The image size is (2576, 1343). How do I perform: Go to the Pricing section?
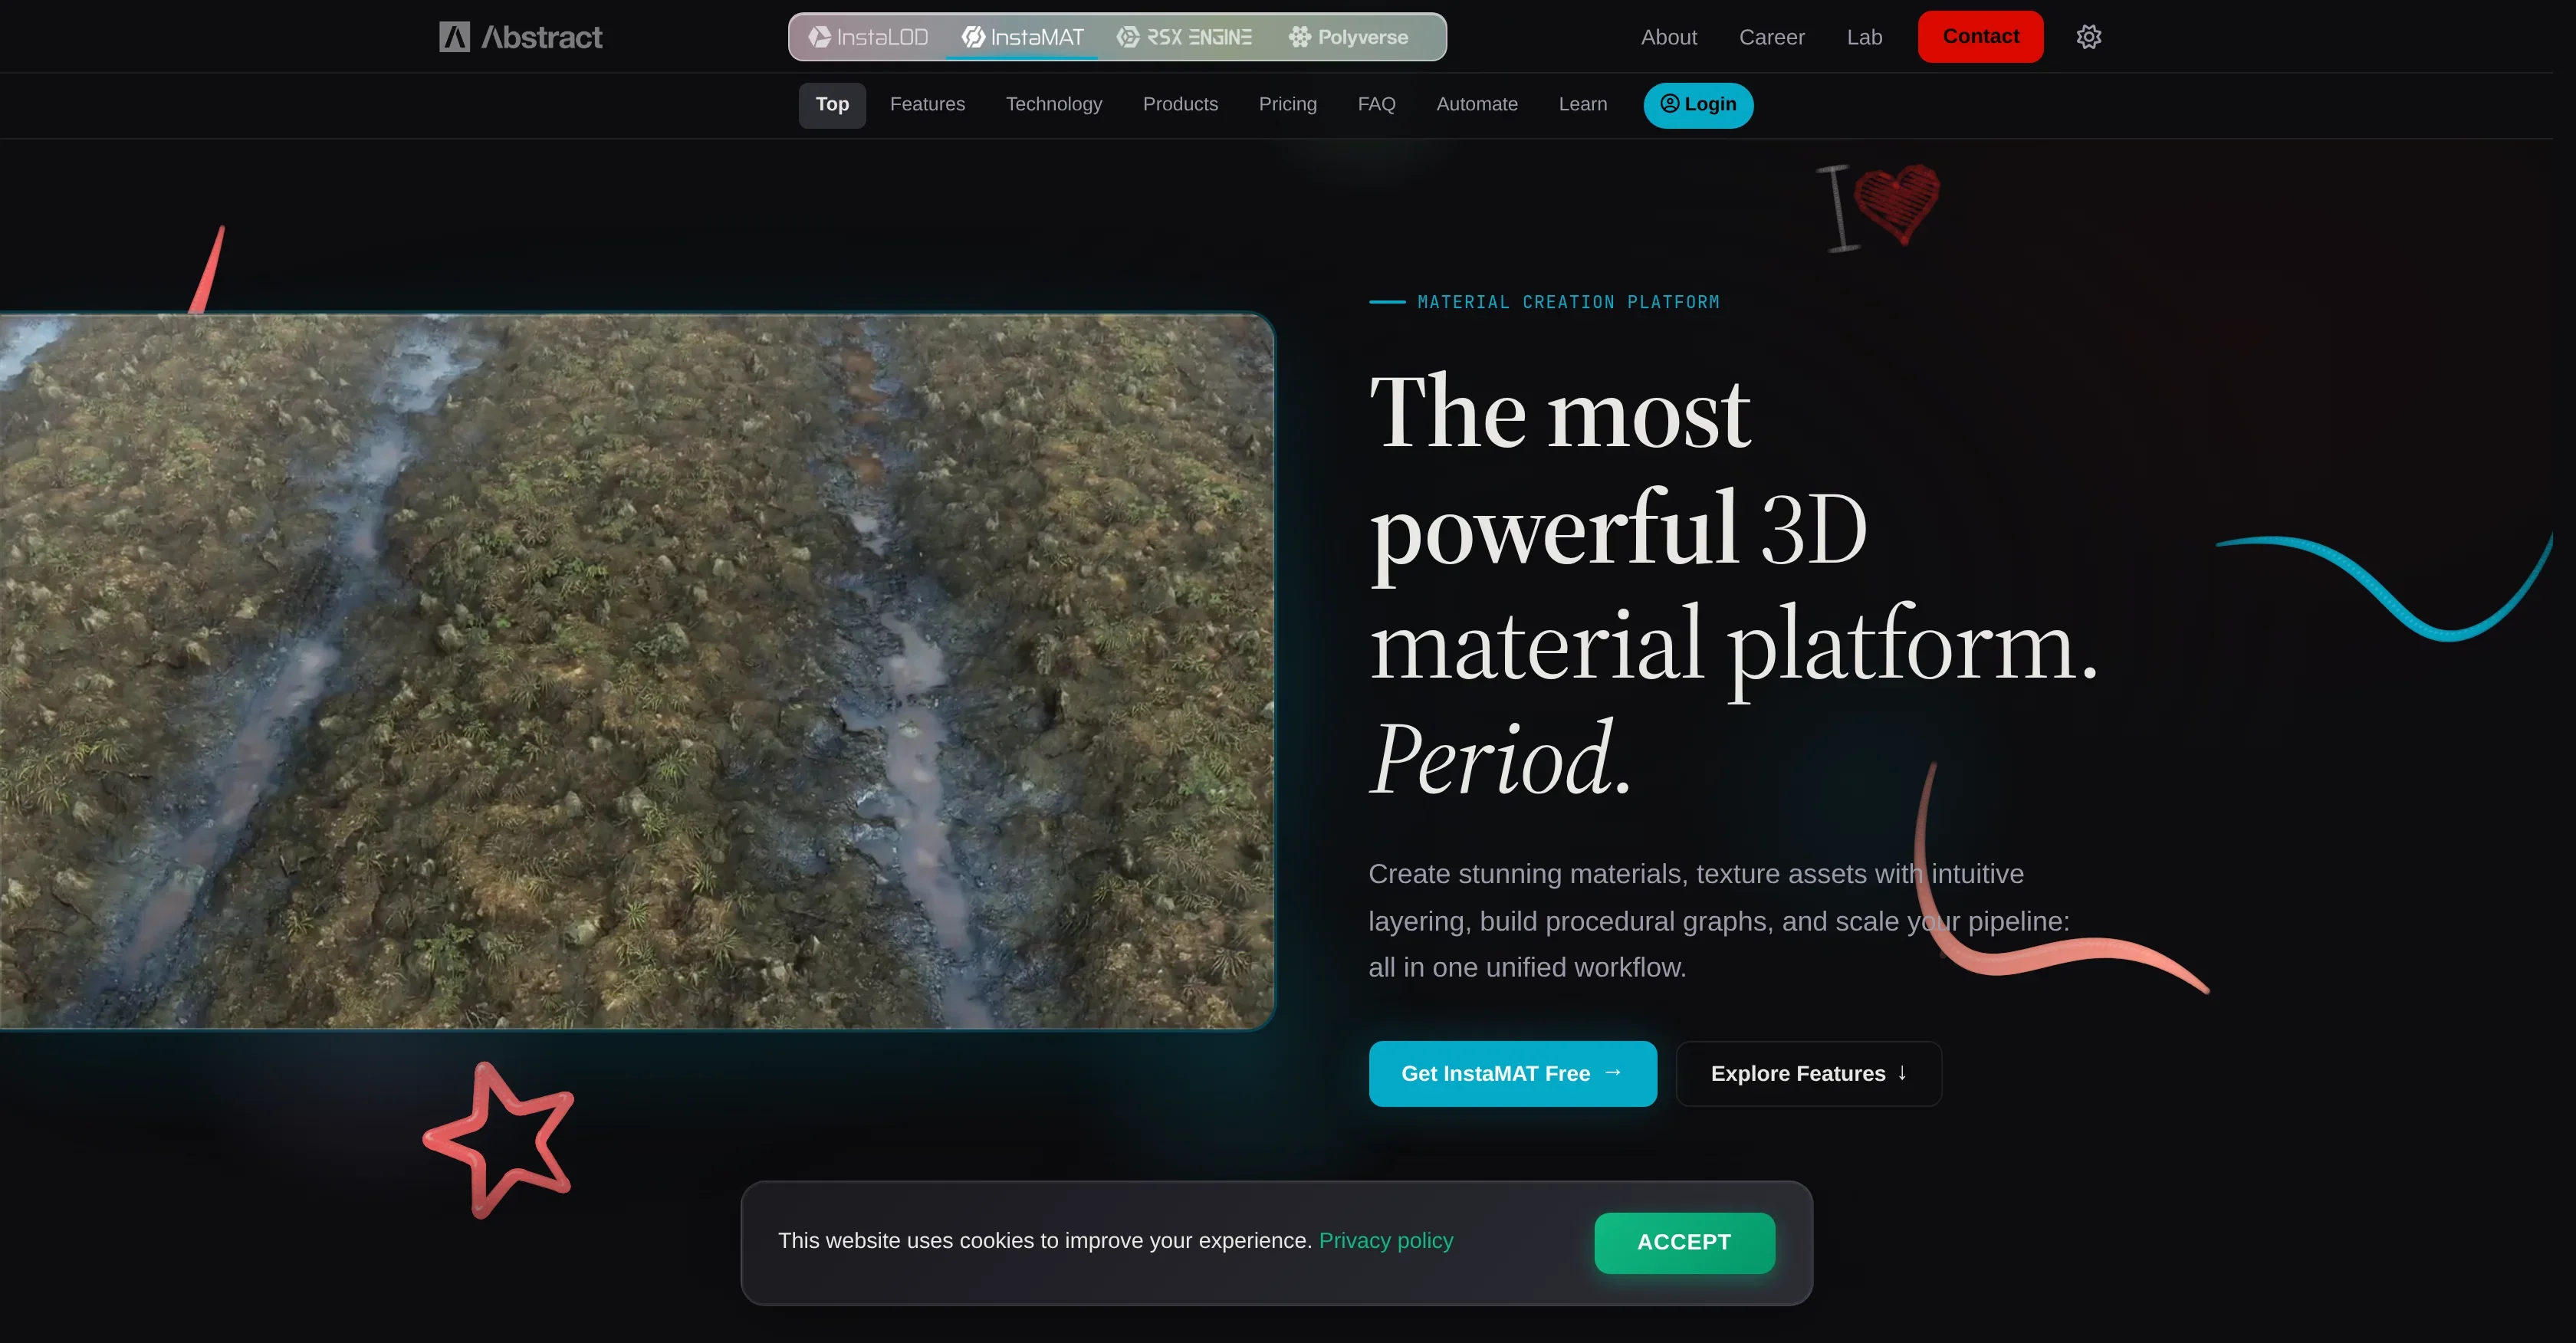[1287, 105]
